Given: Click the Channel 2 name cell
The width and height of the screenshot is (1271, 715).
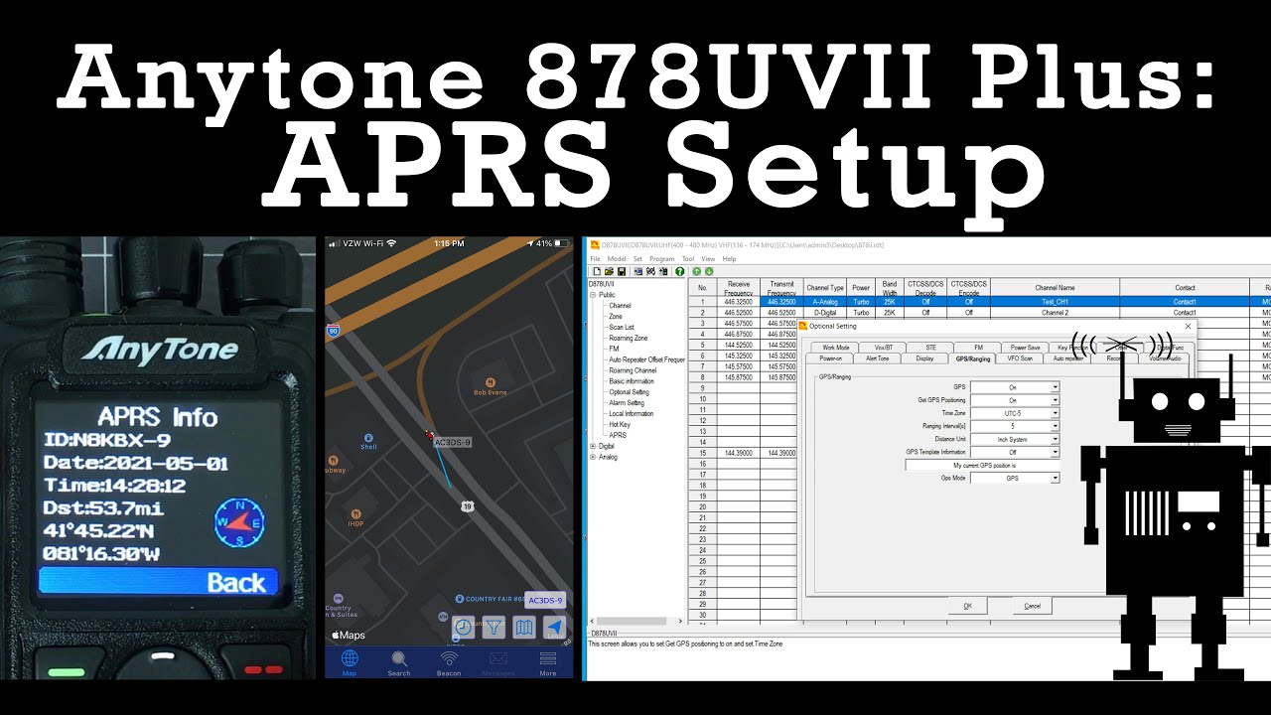Looking at the screenshot, I should click(1055, 313).
